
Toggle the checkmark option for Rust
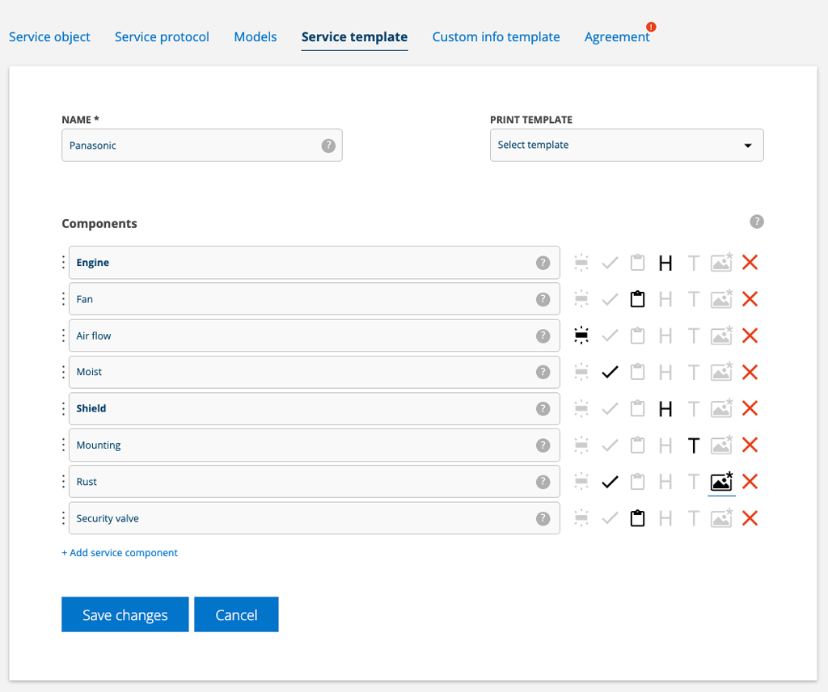click(610, 481)
